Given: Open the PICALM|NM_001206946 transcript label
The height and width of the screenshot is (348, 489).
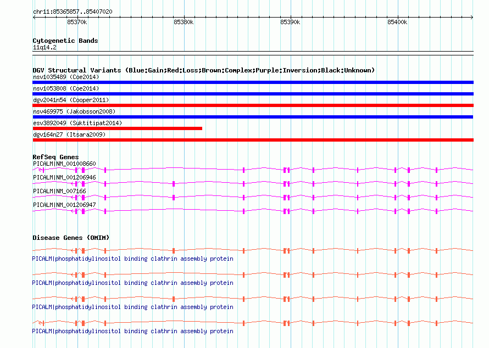Looking at the screenshot, I should point(64,177).
